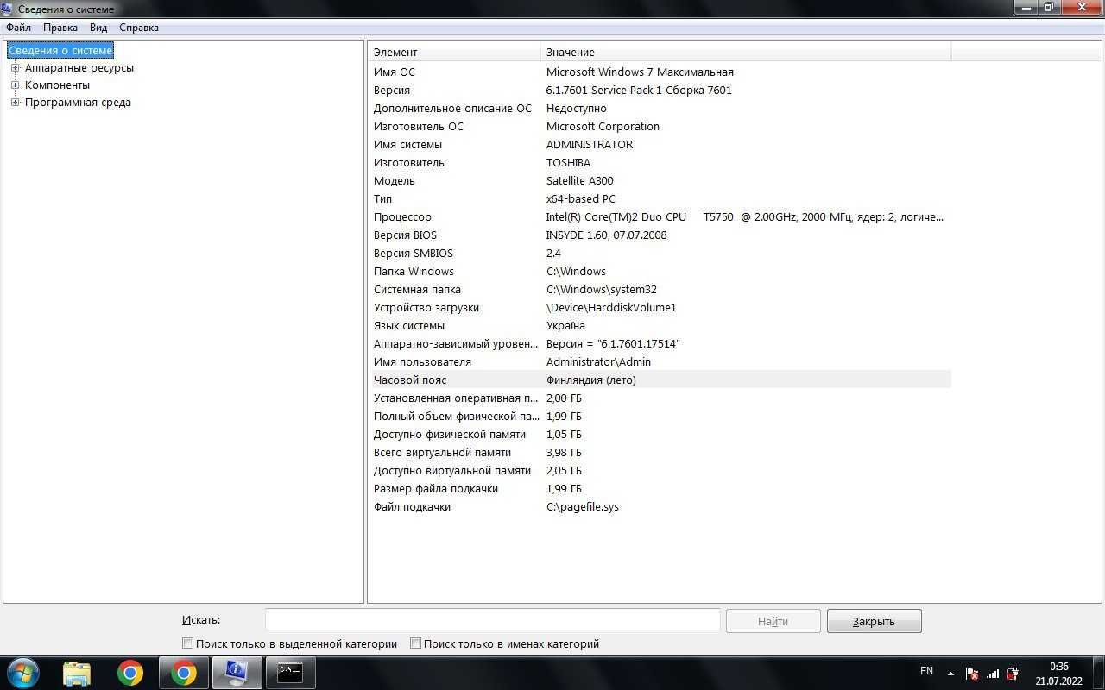
Task: Select the Процессор row
Action: tap(660, 217)
